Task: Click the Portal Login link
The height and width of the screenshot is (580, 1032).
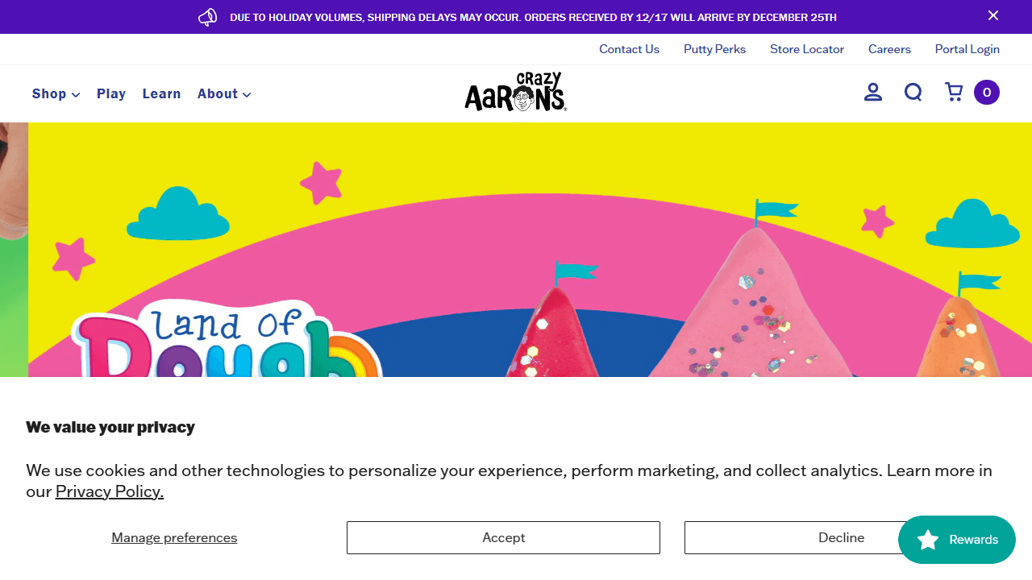Action: 967,49
